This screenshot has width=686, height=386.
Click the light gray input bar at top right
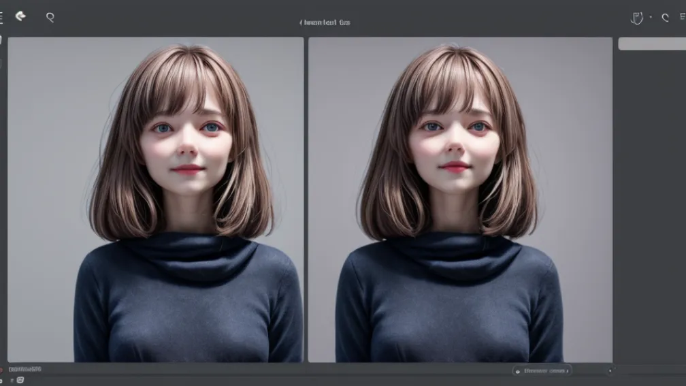point(652,44)
